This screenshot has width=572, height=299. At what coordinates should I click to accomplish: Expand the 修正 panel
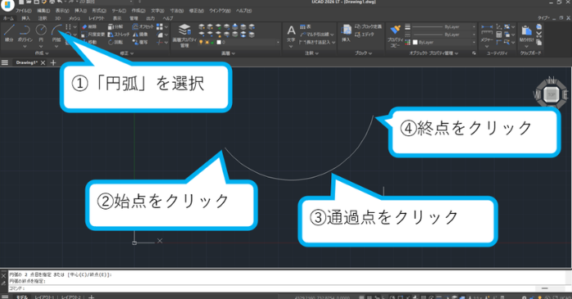point(127,53)
